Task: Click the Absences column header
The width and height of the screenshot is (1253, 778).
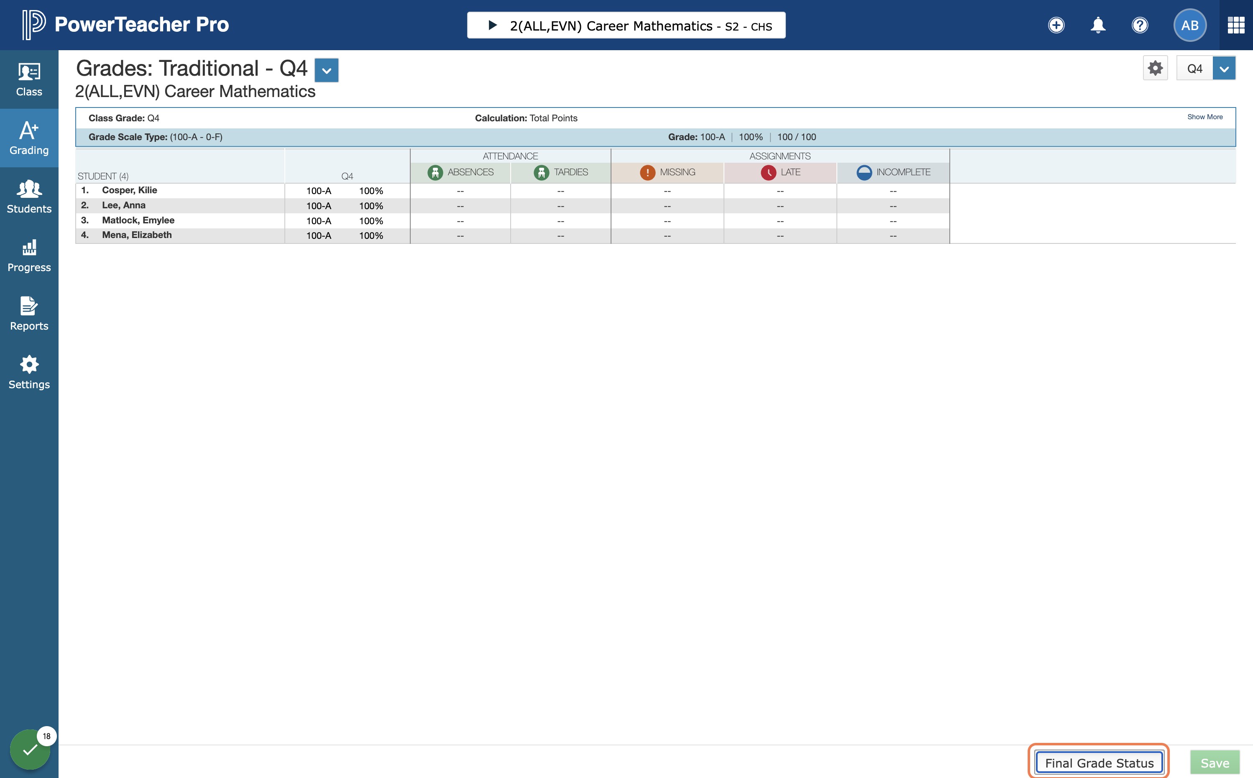Action: 460,172
